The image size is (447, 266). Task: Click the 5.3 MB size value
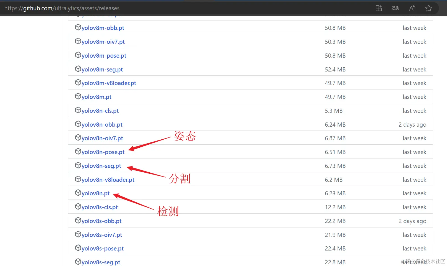click(334, 111)
